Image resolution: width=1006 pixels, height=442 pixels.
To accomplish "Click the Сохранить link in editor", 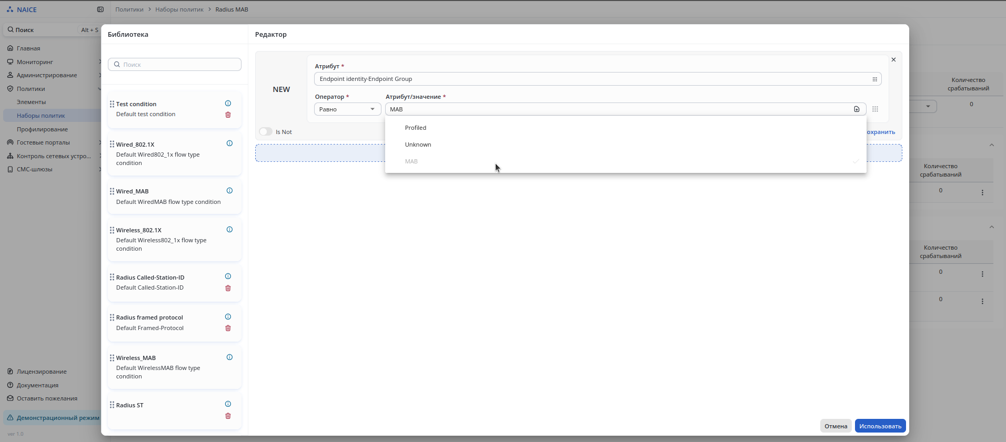I will point(881,132).
